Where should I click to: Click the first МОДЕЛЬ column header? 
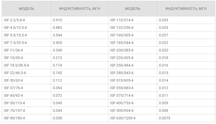[27, 9]
